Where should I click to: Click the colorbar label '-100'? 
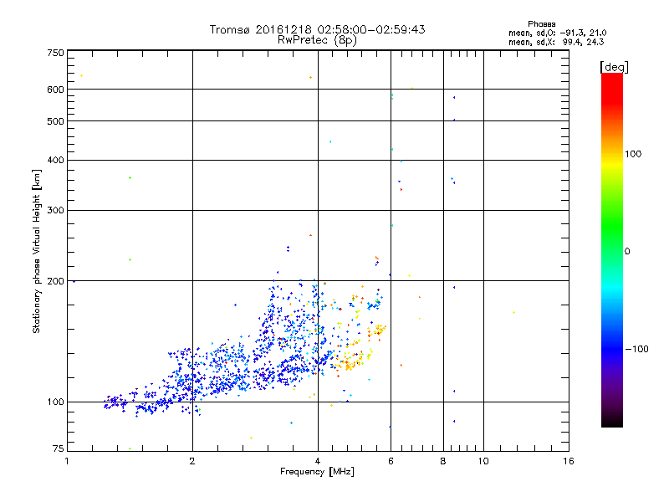[x=636, y=349]
